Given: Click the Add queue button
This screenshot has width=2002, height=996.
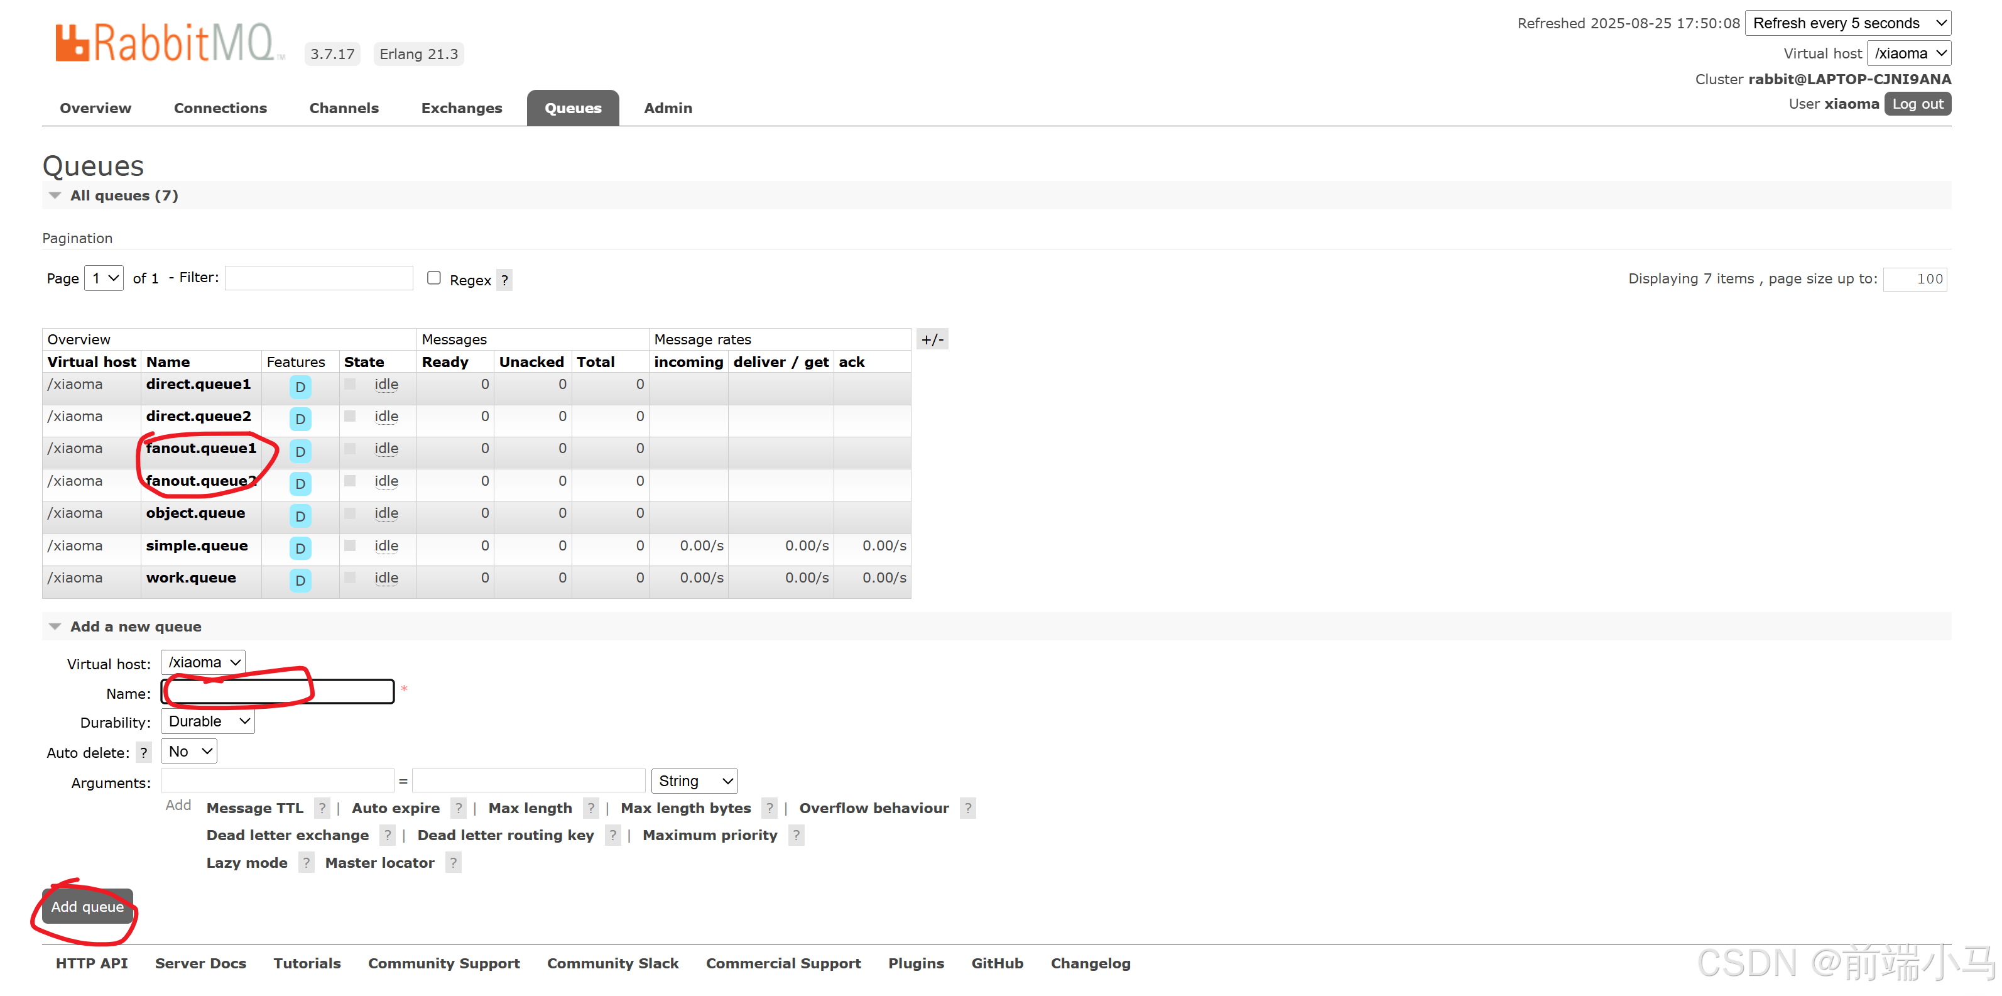Looking at the screenshot, I should click(87, 907).
